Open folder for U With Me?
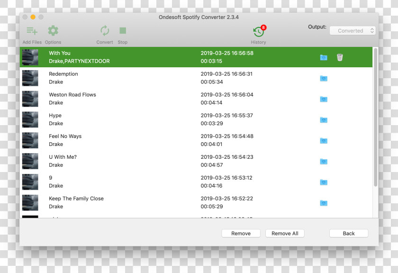The image size is (398, 273). pos(324,162)
